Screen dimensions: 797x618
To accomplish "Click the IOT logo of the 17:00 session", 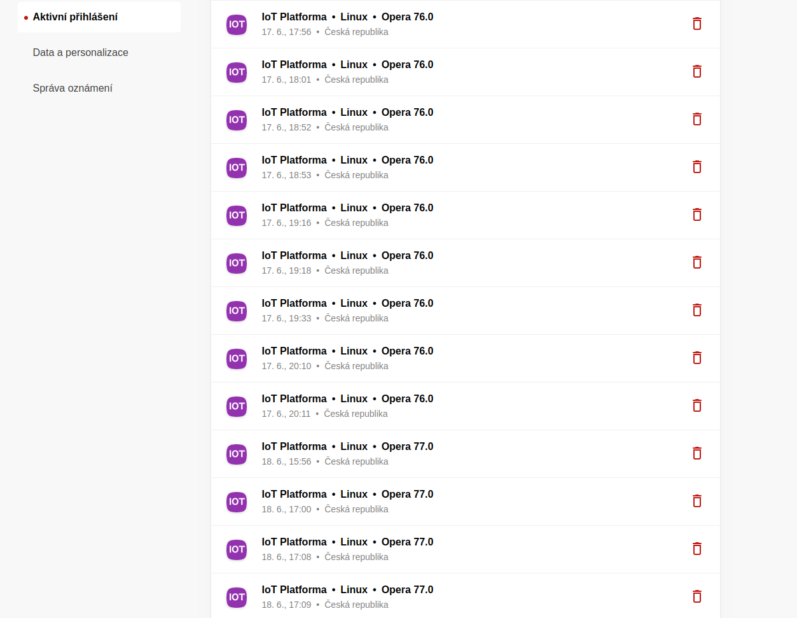I will (x=237, y=502).
